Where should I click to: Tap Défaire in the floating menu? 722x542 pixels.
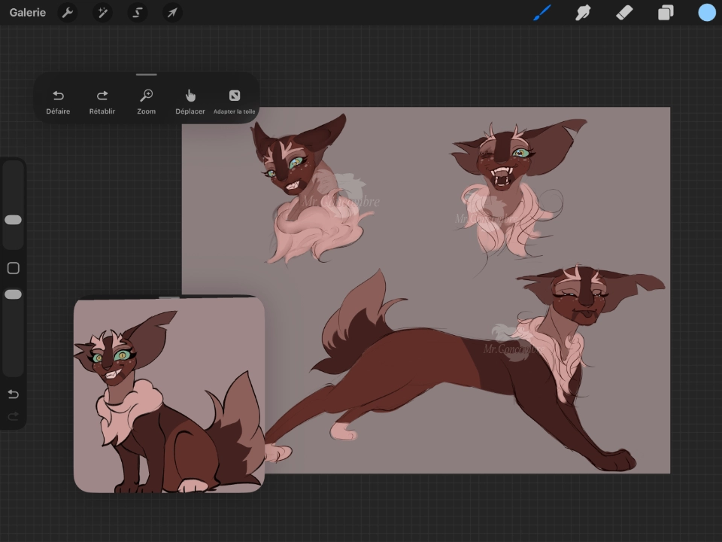(x=58, y=102)
